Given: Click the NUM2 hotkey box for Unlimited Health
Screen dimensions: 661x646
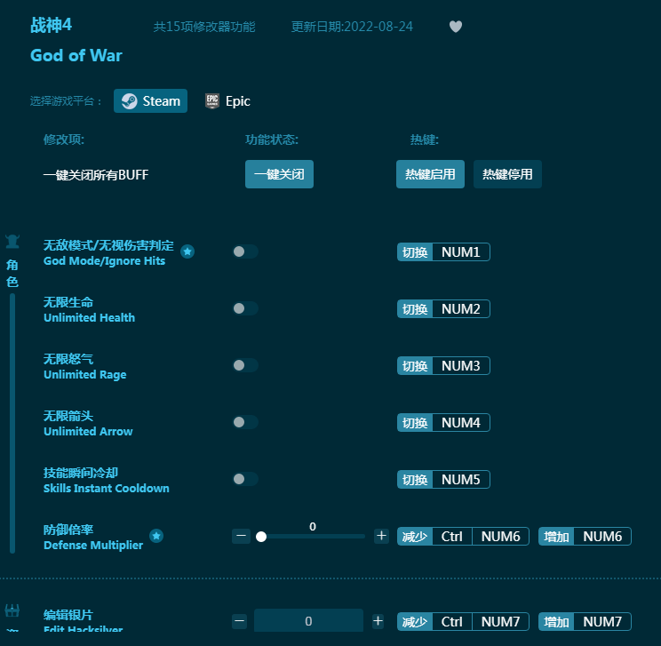Looking at the screenshot, I should click(x=461, y=309).
